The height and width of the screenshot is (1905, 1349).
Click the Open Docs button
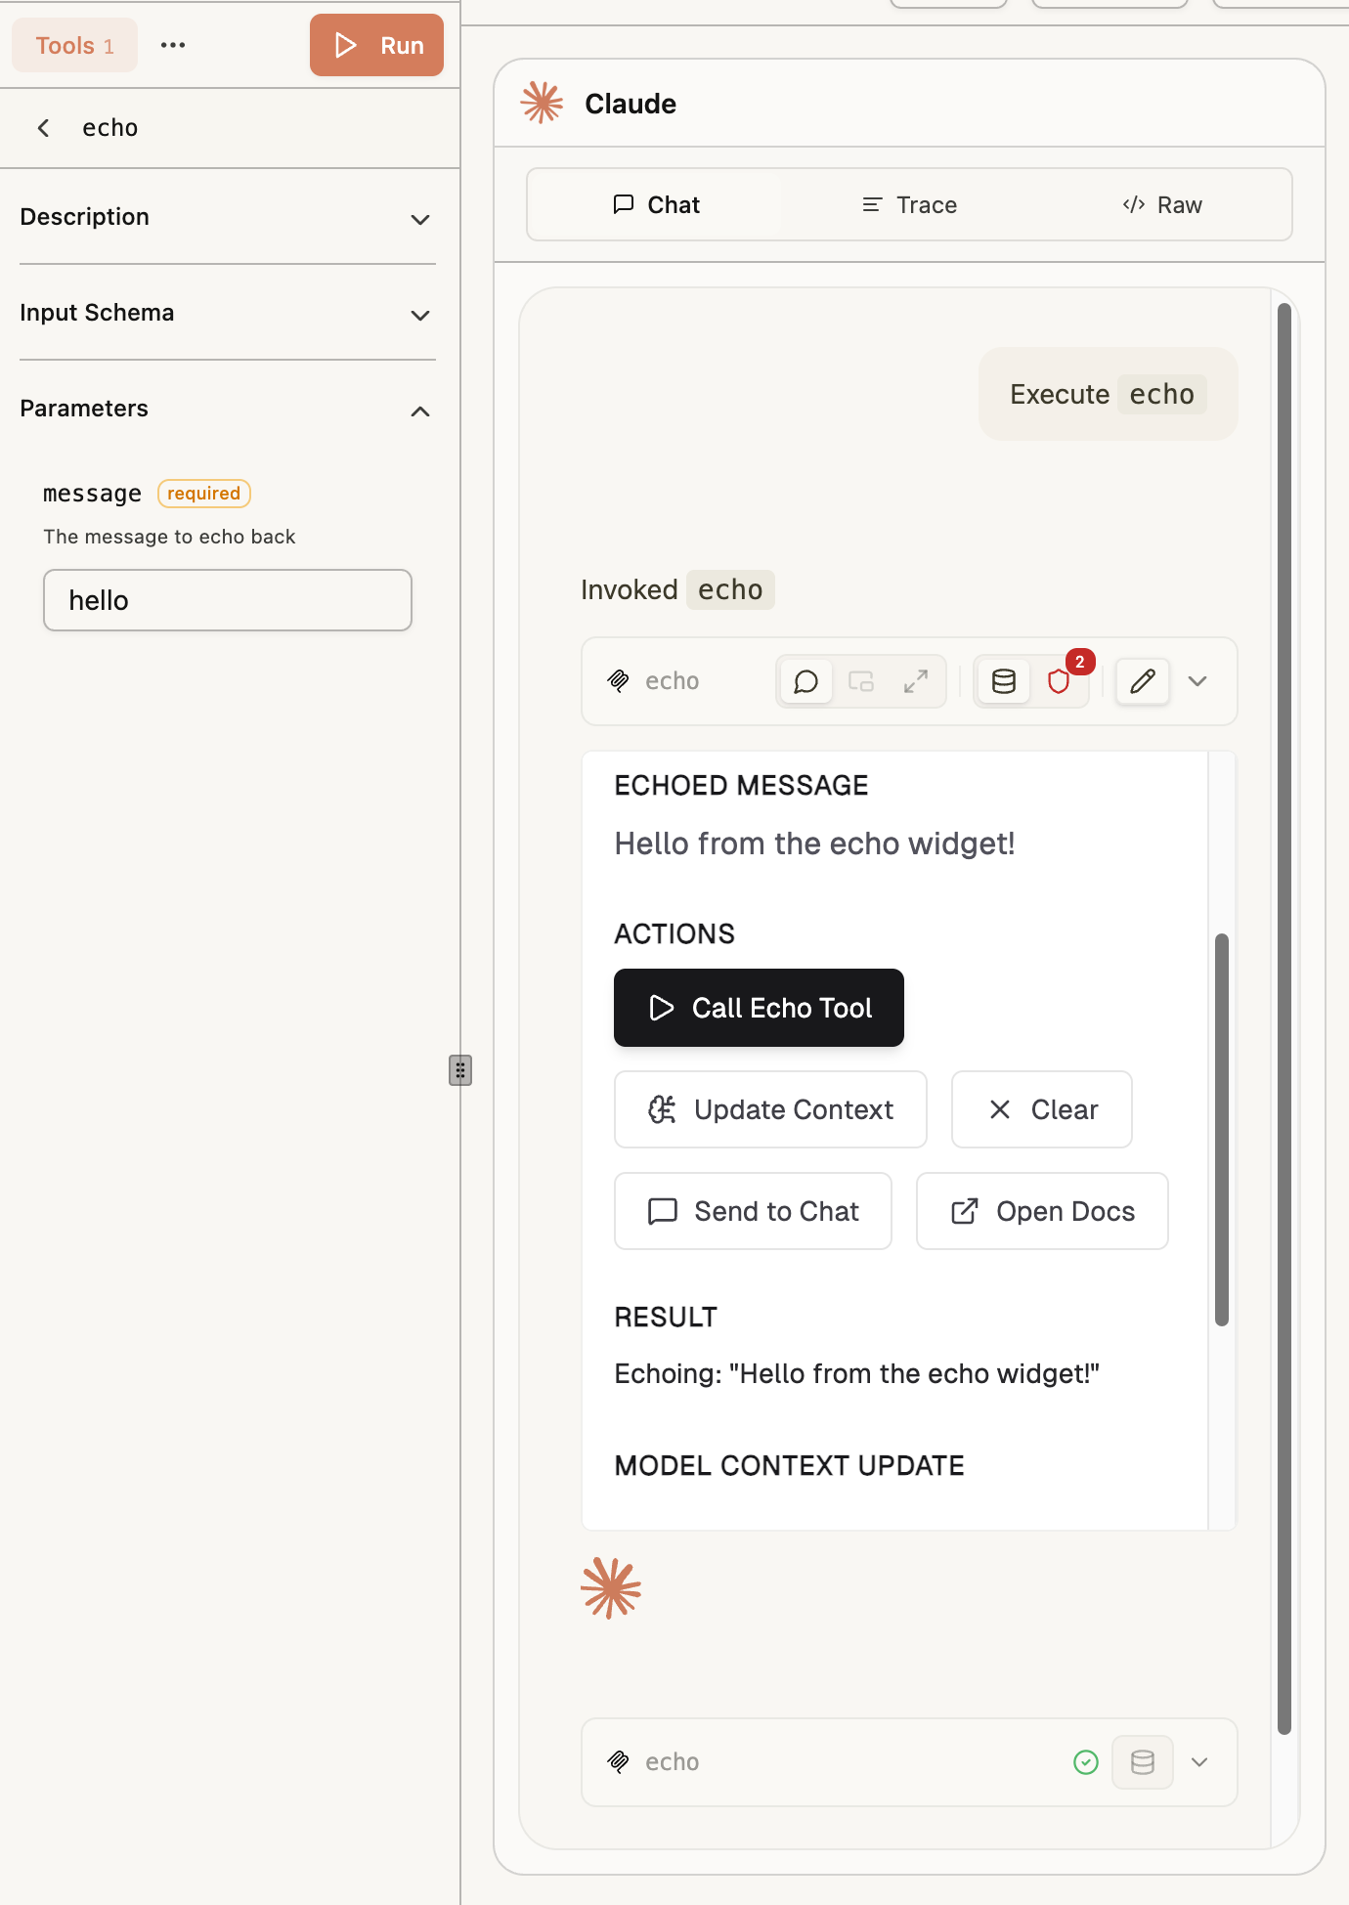click(x=1042, y=1211)
